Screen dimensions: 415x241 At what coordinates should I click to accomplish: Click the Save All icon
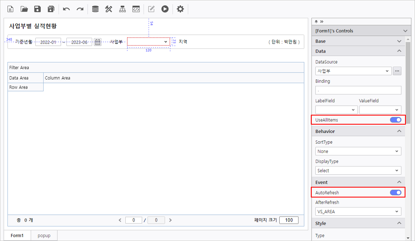click(51, 9)
